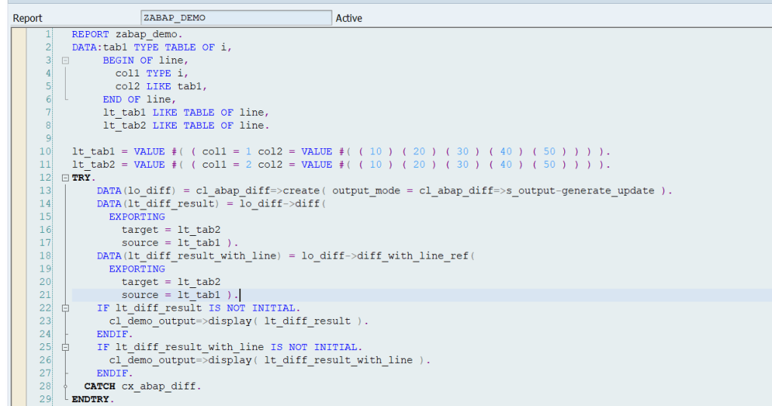The width and height of the screenshot is (772, 406).
Task: Collapse the TRY block fold marker
Action: (65, 178)
